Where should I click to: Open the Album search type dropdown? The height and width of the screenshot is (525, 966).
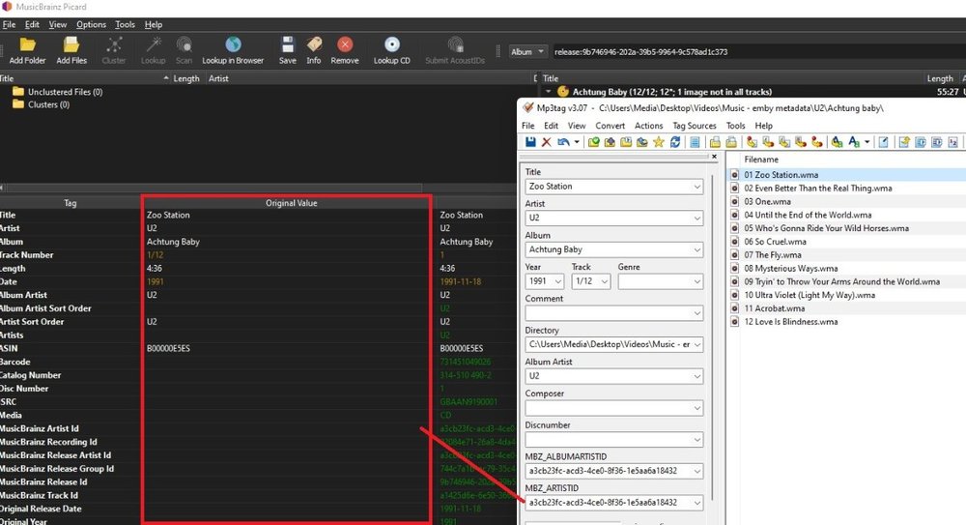click(528, 51)
